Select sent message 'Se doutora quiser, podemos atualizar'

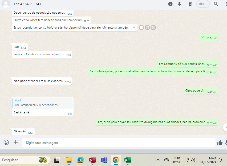point(153,72)
